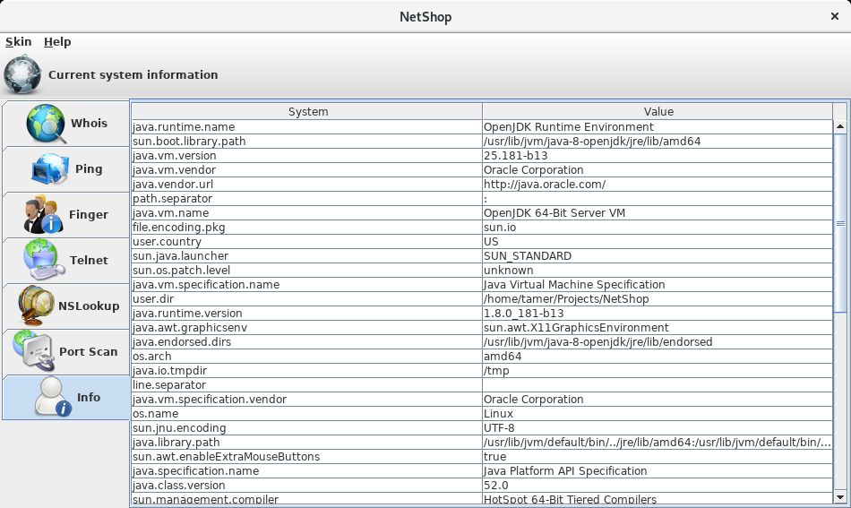This screenshot has width=851, height=508.
Task: Select the sun.java.launcher cell
Action: point(306,255)
